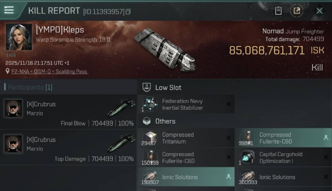The width and height of the screenshot is (332, 191).
Task: Click the Low Slot section icon
Action: pos(147,87)
